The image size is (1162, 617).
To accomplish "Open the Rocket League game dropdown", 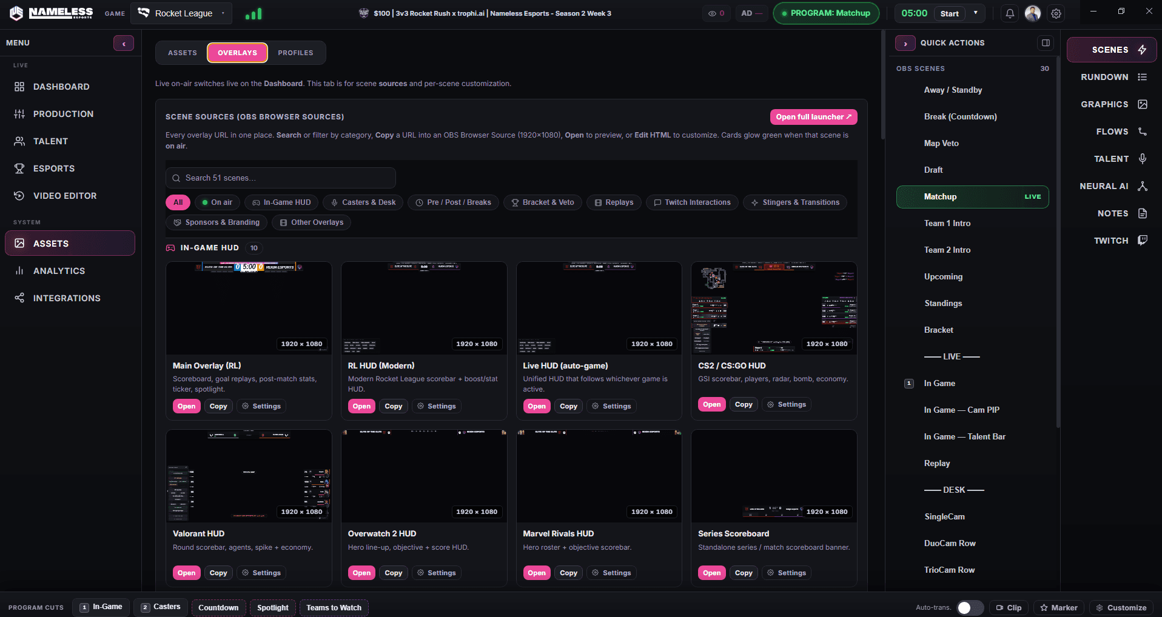I will [x=181, y=13].
